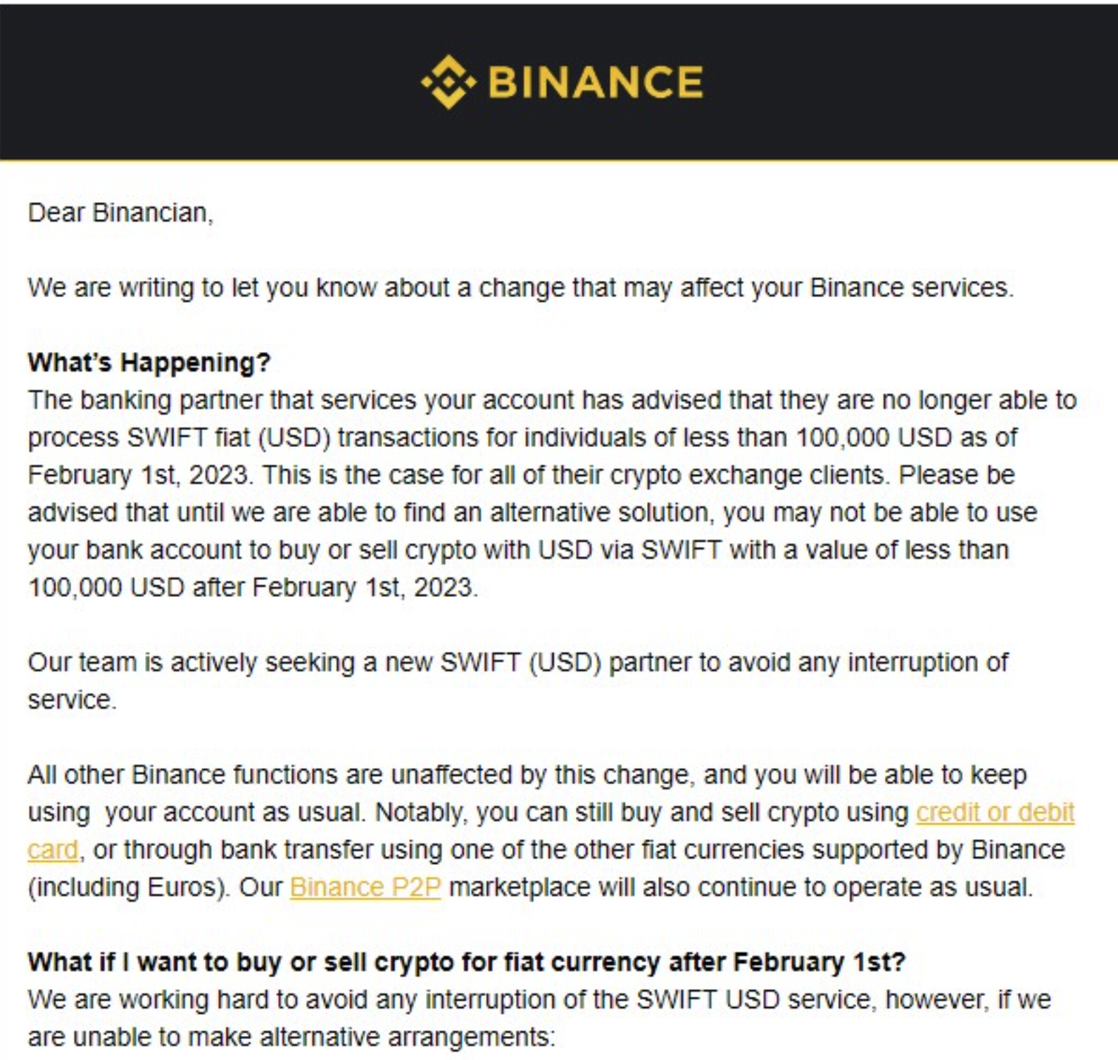The image size is (1118, 1060).
Task: Select the What's Happening? heading
Action: [149, 362]
